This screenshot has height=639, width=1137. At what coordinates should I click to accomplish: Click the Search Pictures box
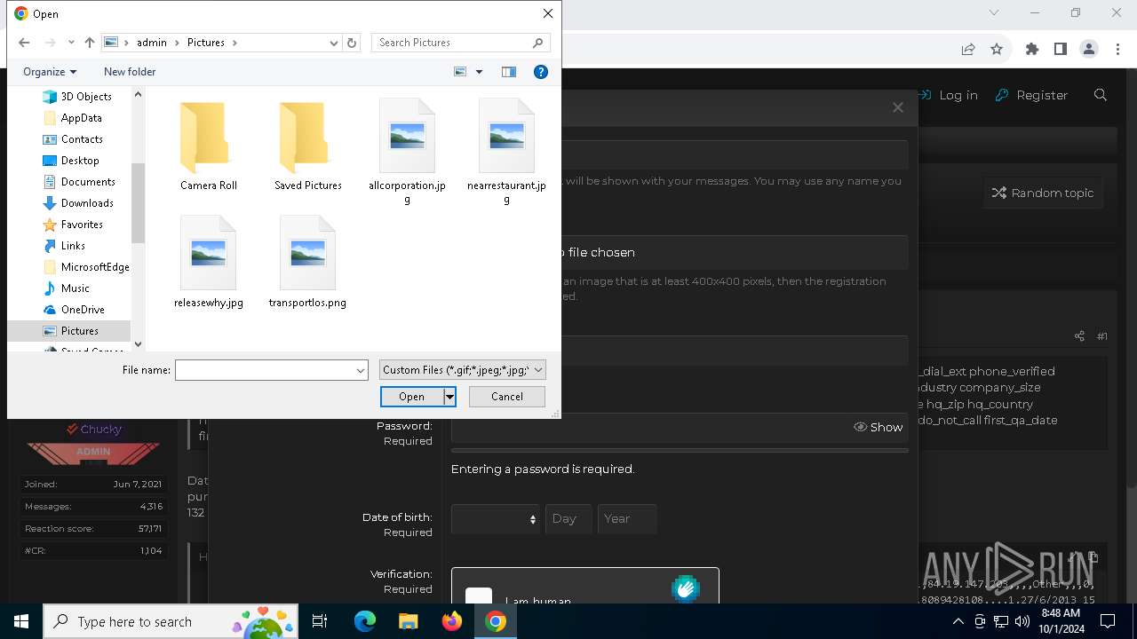pos(460,43)
